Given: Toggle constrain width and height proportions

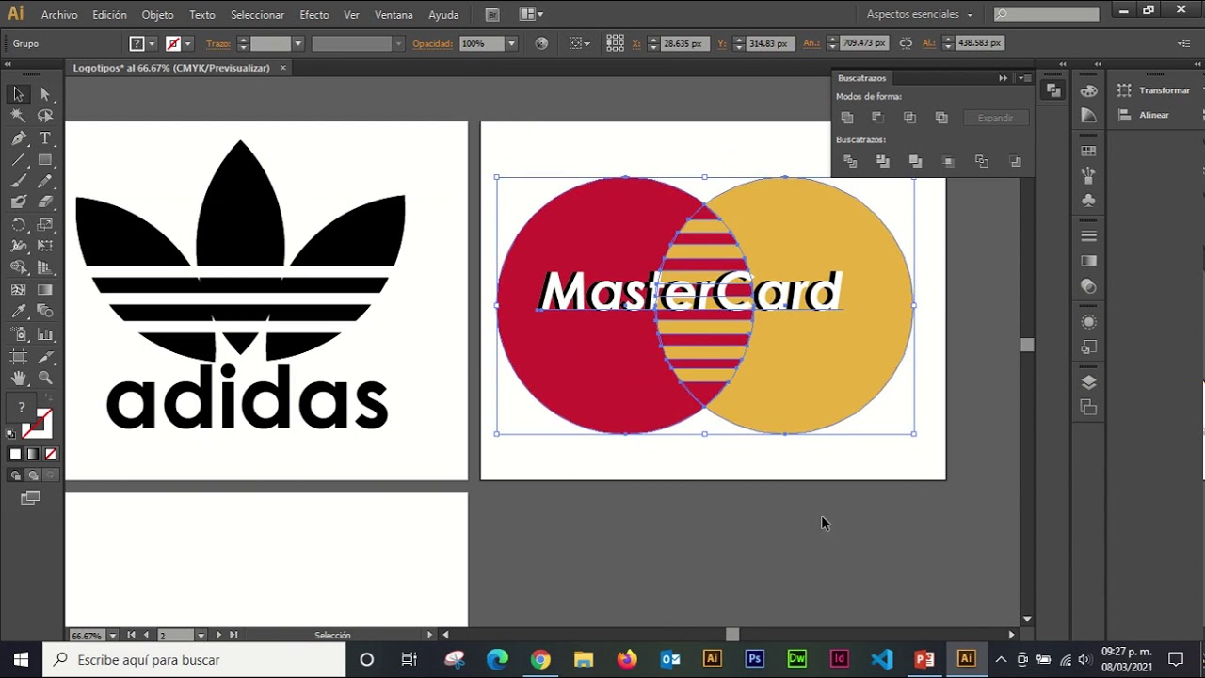Looking at the screenshot, I should coord(906,43).
